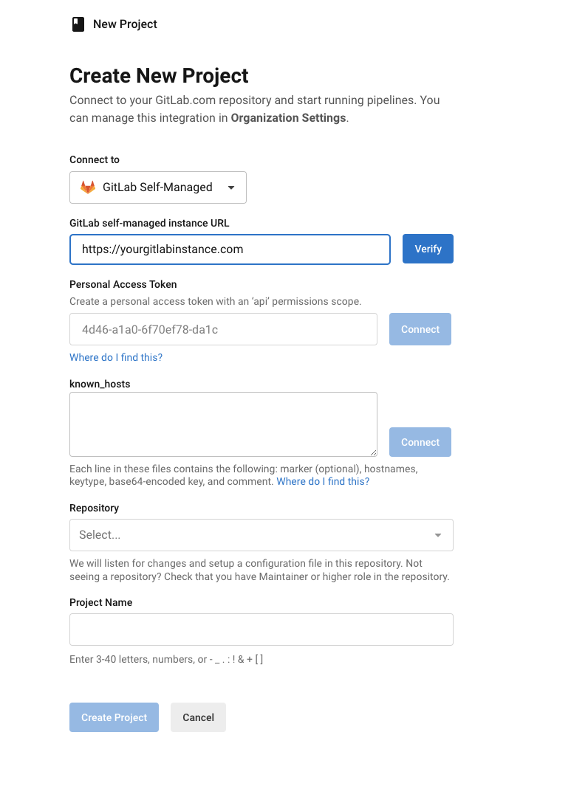Click the GitLab instance URL input field
This screenshot has width=571, height=800.
click(230, 249)
